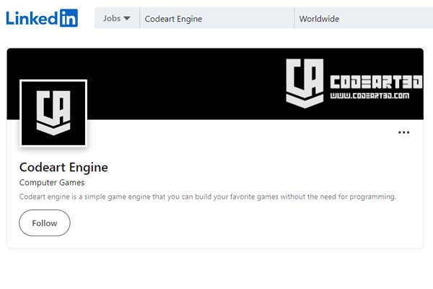The image size is (433, 289).
Task: Click the Codeart Engine company name heading
Action: [64, 168]
